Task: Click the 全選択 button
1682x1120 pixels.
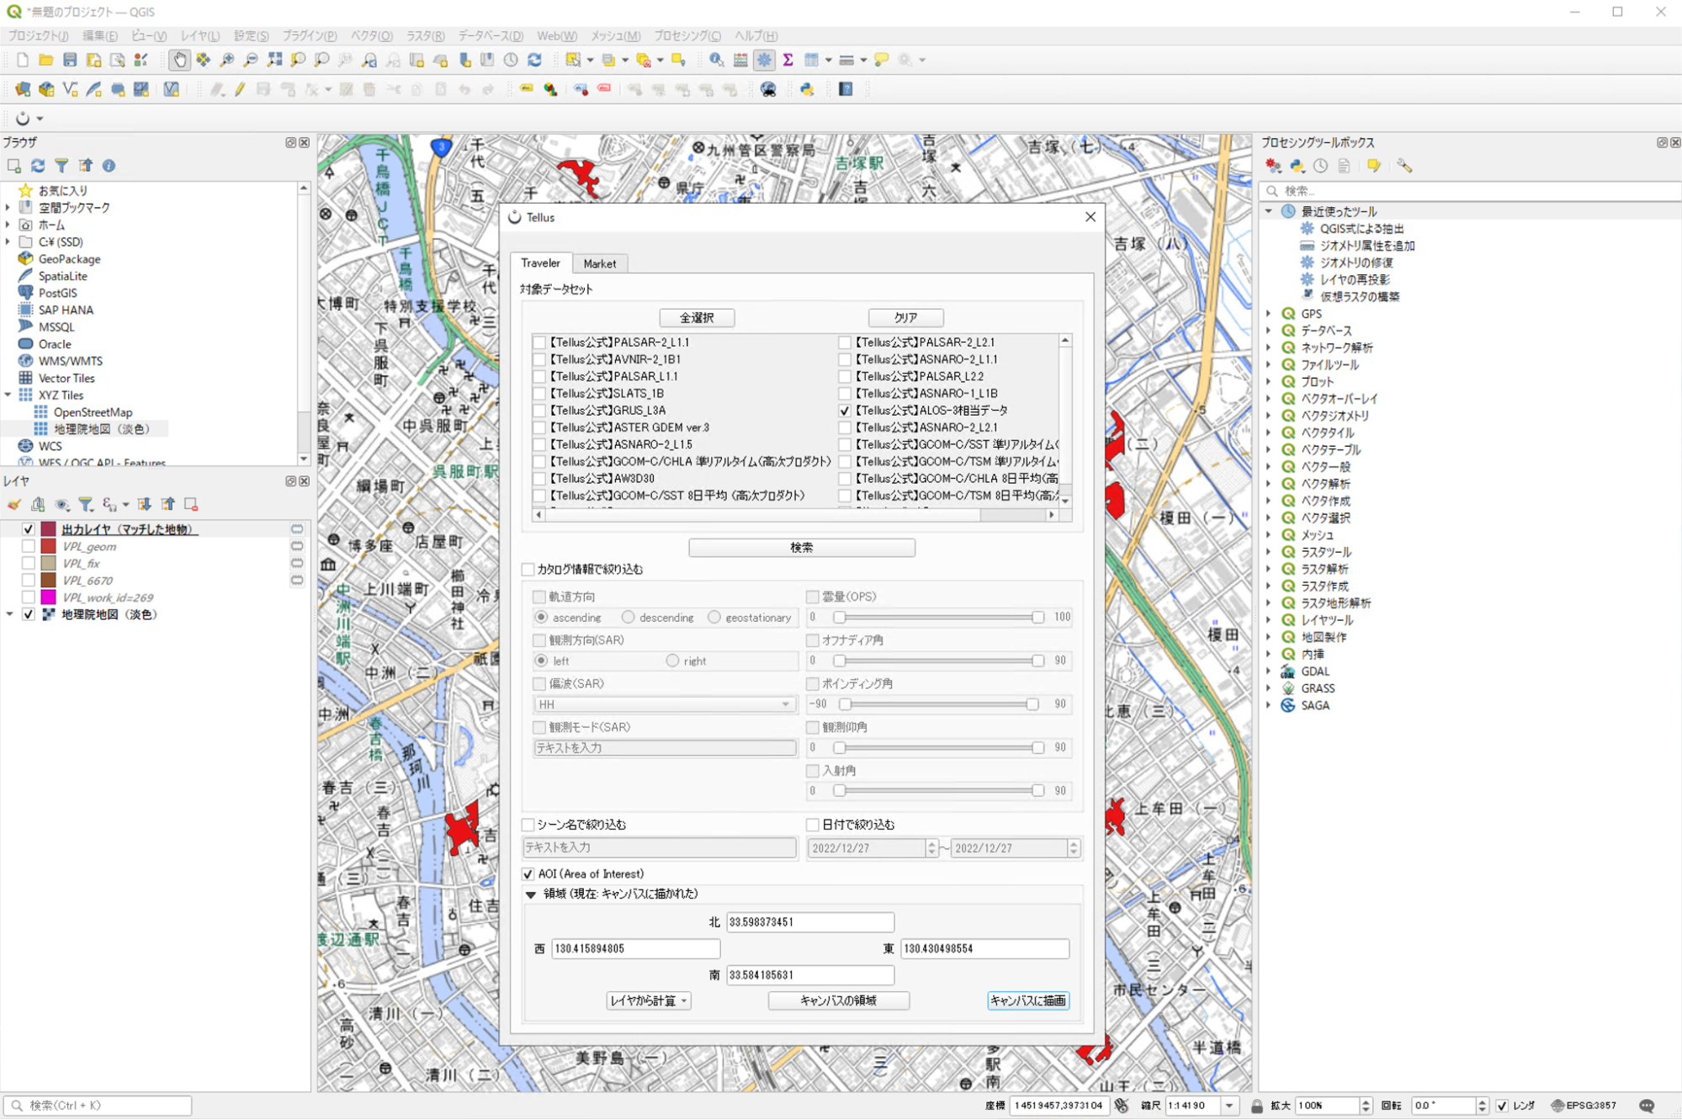Action: tap(697, 318)
